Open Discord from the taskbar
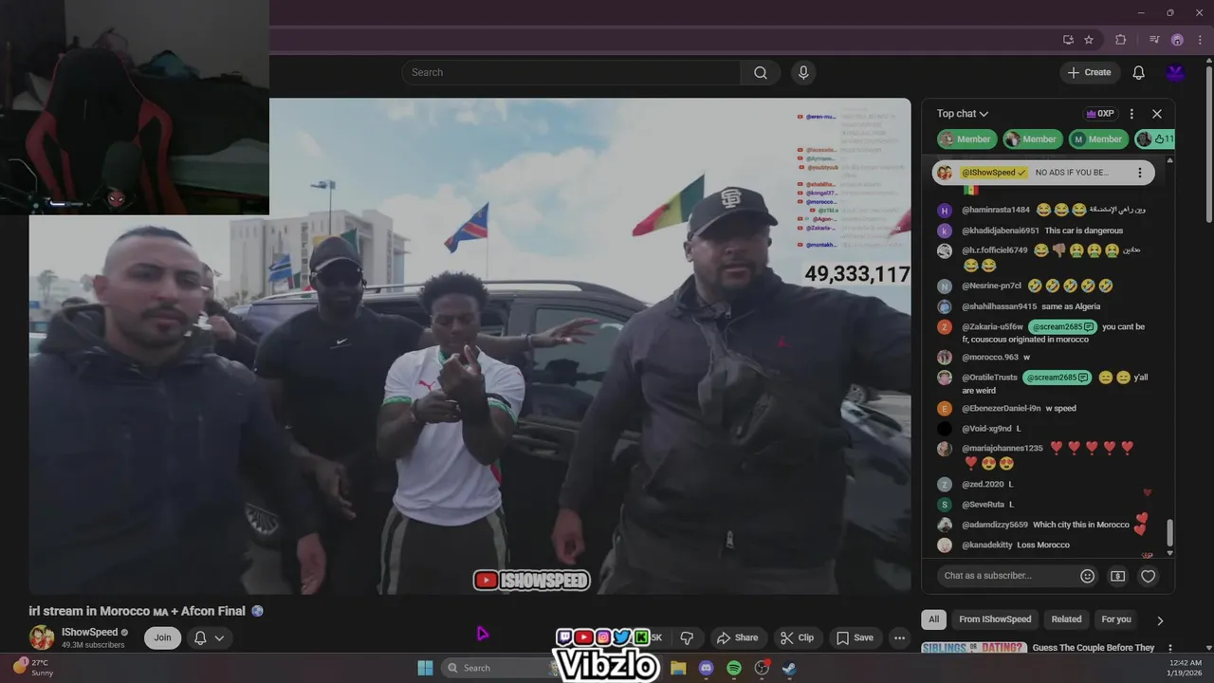The height and width of the screenshot is (683, 1214). (706, 668)
